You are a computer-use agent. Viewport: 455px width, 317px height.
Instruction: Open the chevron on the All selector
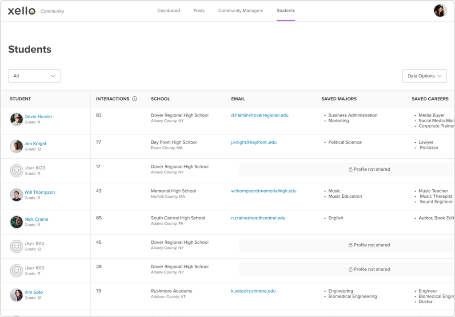point(53,76)
